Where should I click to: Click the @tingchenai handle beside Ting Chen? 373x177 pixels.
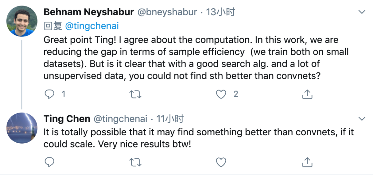121,119
